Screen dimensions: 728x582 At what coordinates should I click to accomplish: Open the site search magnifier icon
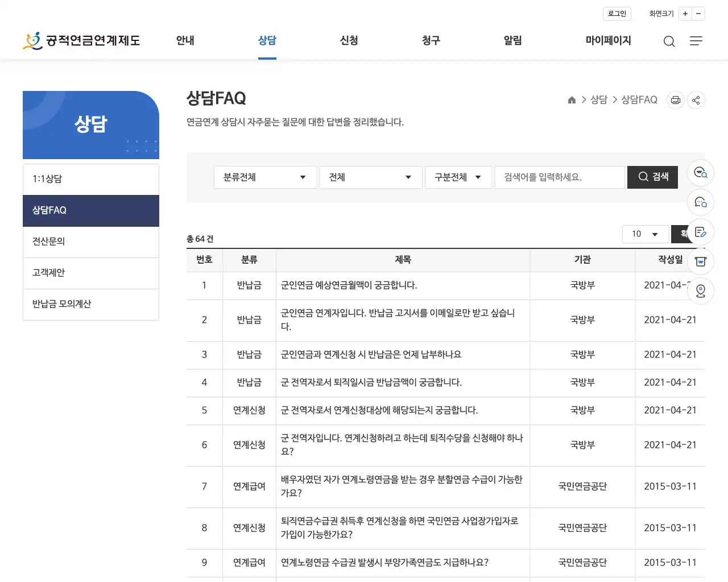point(669,41)
